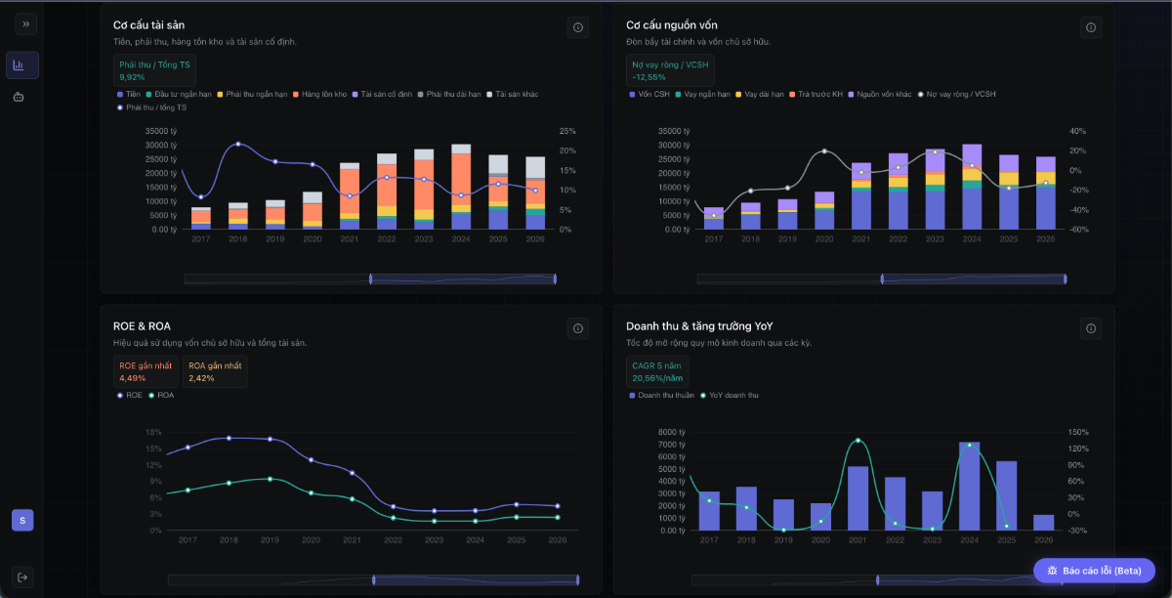
Task: Open the robot assistant sidebar icon
Action: 19,97
